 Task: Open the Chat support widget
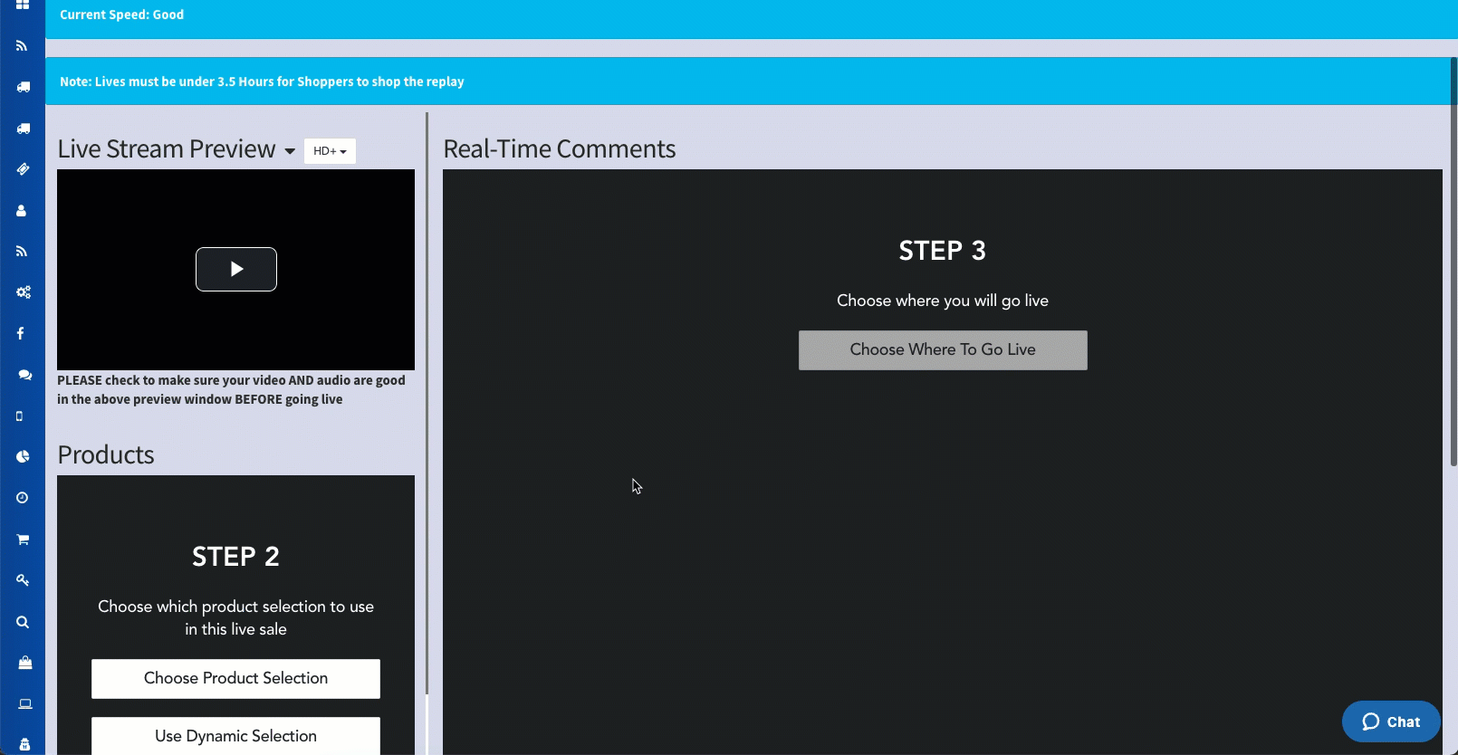pos(1390,722)
